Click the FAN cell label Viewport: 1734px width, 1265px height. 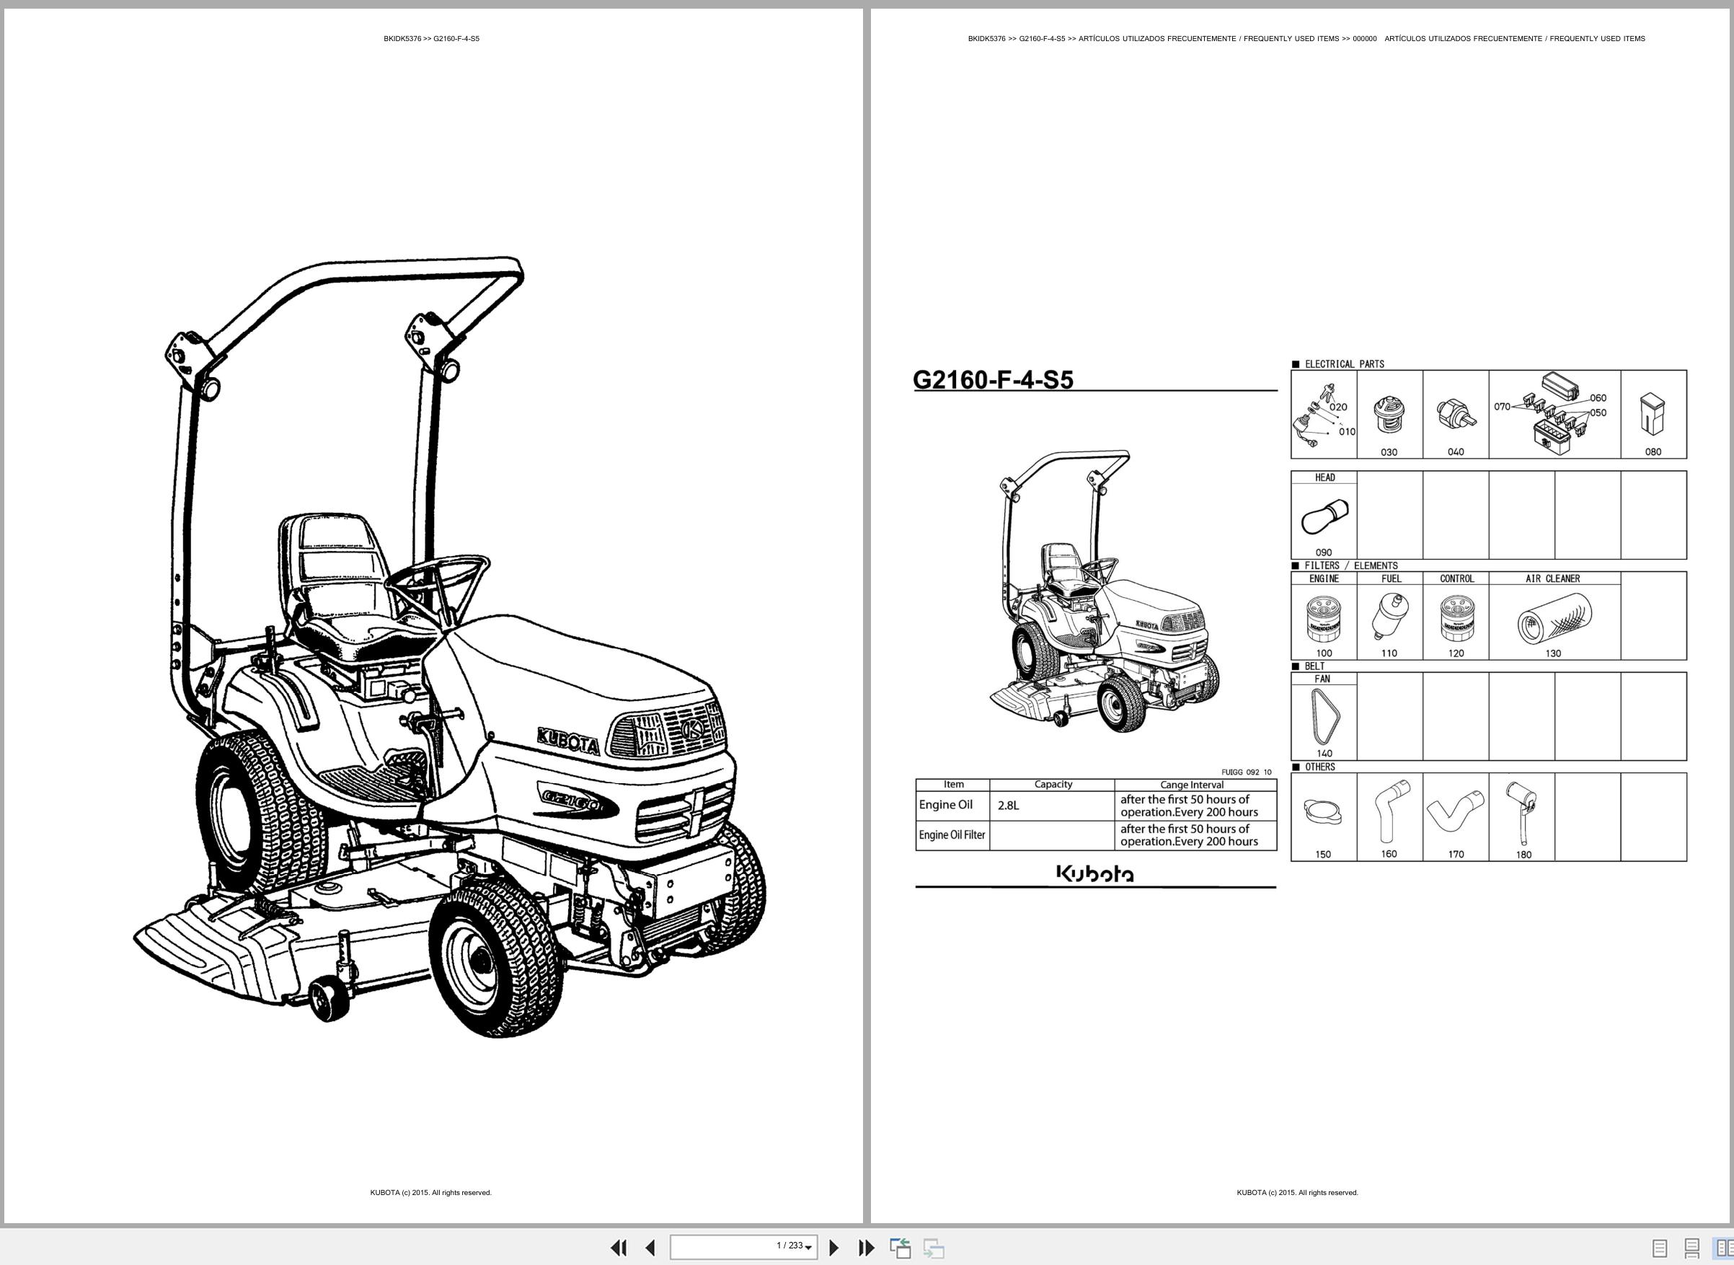(1322, 679)
